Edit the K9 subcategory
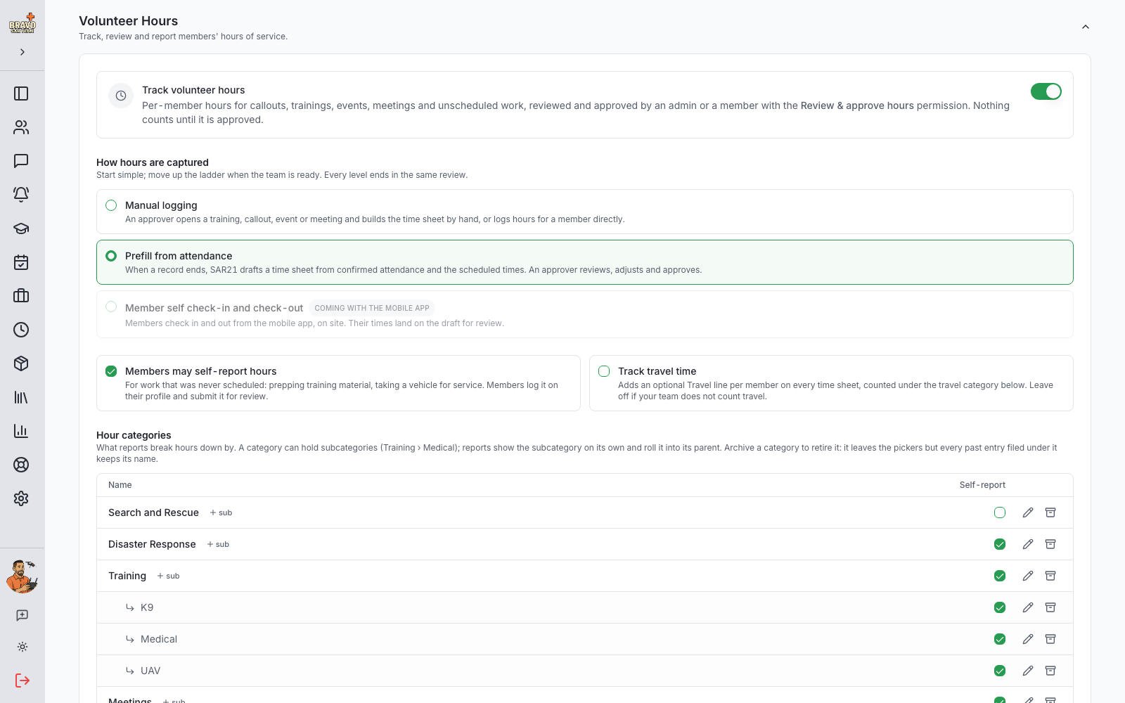The height and width of the screenshot is (703, 1125). [1028, 607]
